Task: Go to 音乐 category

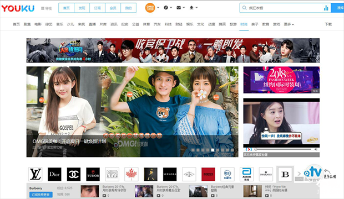Action: (x=60, y=24)
